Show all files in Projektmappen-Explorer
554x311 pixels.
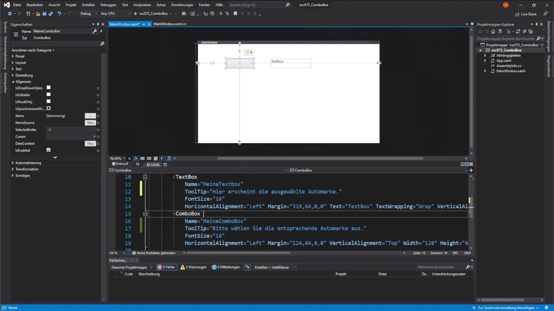[x=531, y=32]
